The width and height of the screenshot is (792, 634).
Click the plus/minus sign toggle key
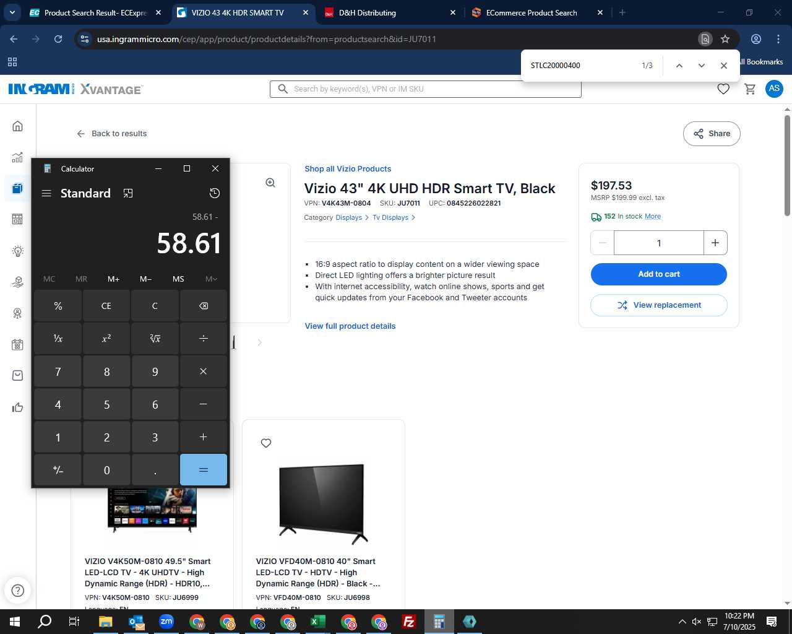(x=58, y=470)
